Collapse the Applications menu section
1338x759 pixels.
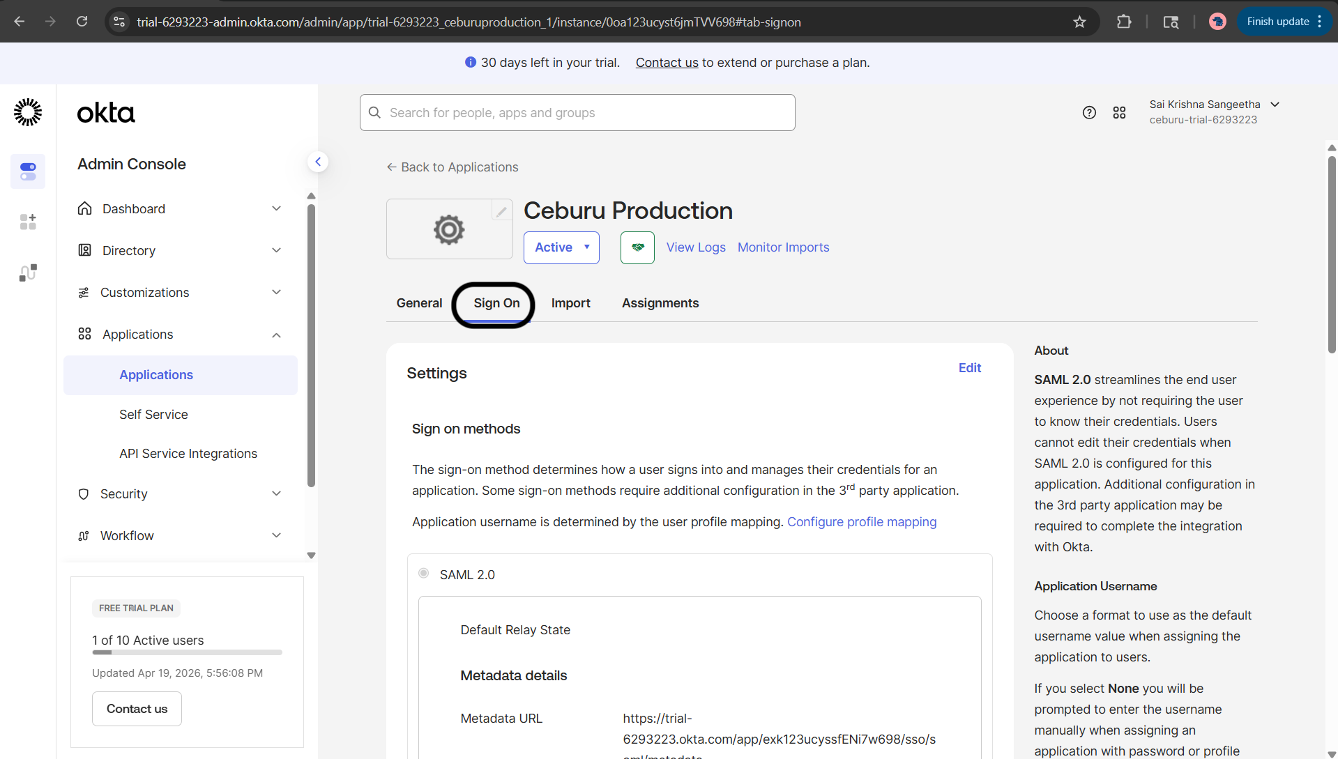[x=277, y=335]
